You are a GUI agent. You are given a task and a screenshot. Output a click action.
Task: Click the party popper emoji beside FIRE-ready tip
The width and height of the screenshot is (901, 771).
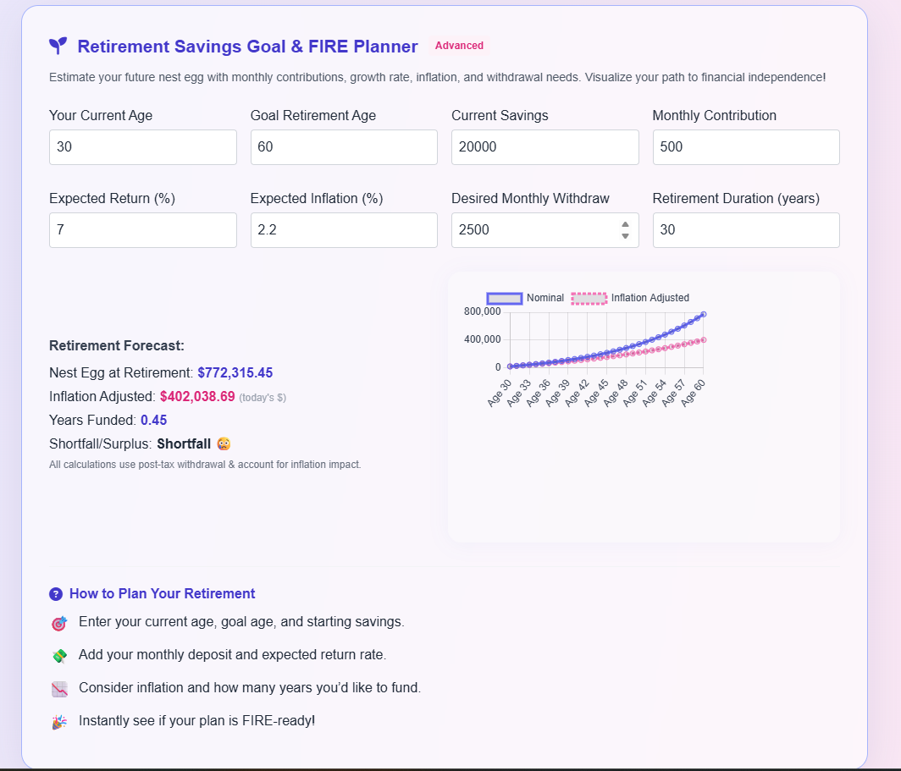point(58,722)
